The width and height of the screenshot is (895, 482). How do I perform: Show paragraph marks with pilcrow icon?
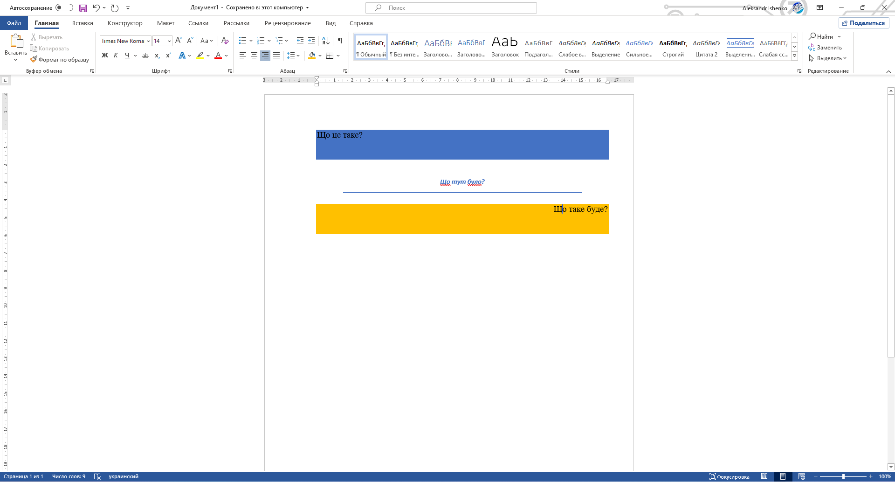pos(340,41)
